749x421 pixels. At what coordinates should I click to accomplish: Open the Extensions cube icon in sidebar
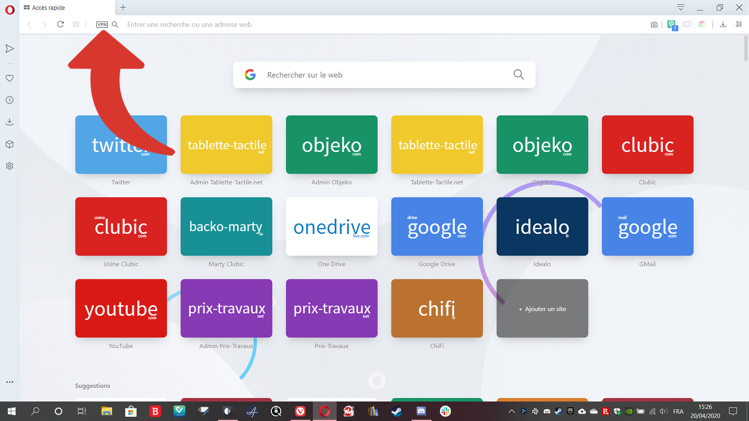9,144
